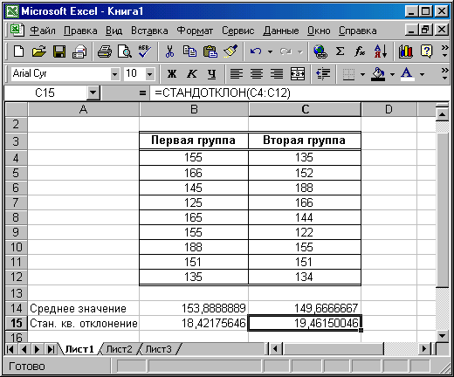Apply AutoSum sigma icon

[340, 51]
